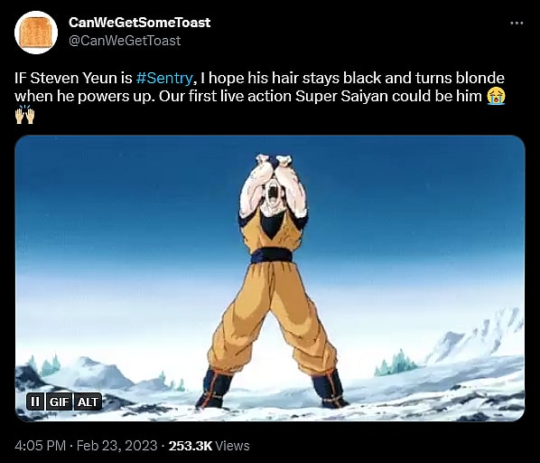Click the GIF badge on media
The width and height of the screenshot is (540, 463).
[x=60, y=402]
